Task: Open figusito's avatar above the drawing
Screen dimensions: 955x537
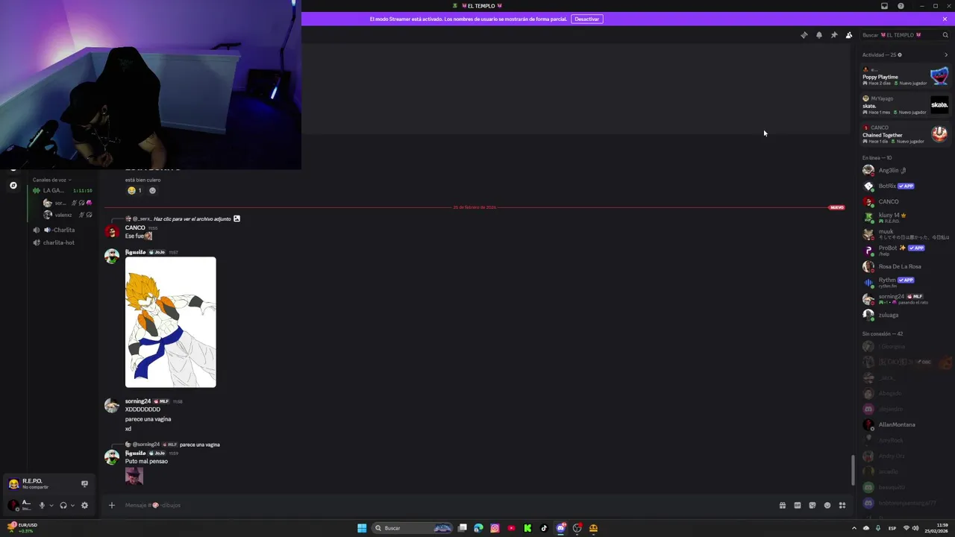Action: [112, 257]
